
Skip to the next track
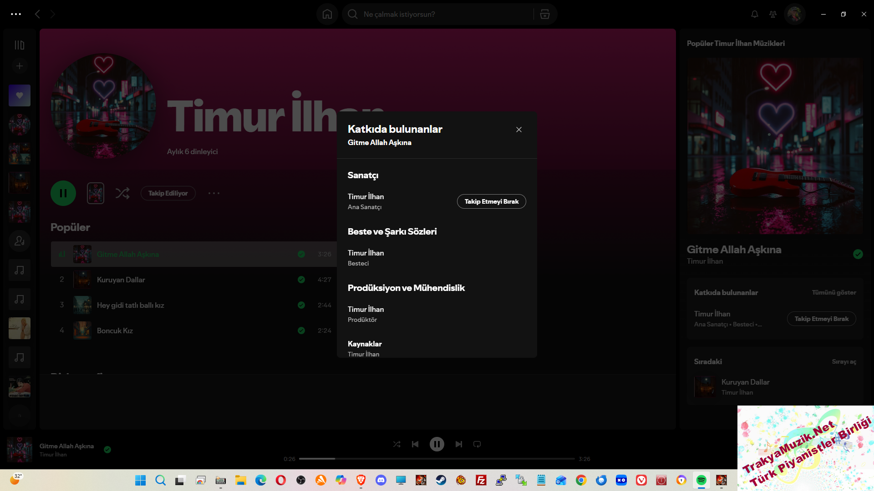pos(459,444)
